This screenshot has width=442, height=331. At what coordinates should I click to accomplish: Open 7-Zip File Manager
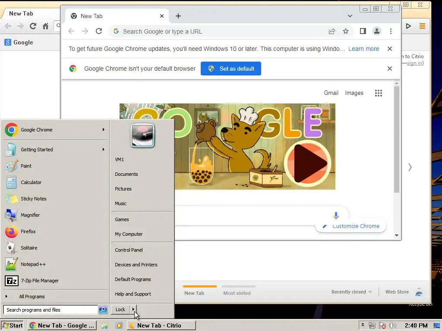[55, 281]
